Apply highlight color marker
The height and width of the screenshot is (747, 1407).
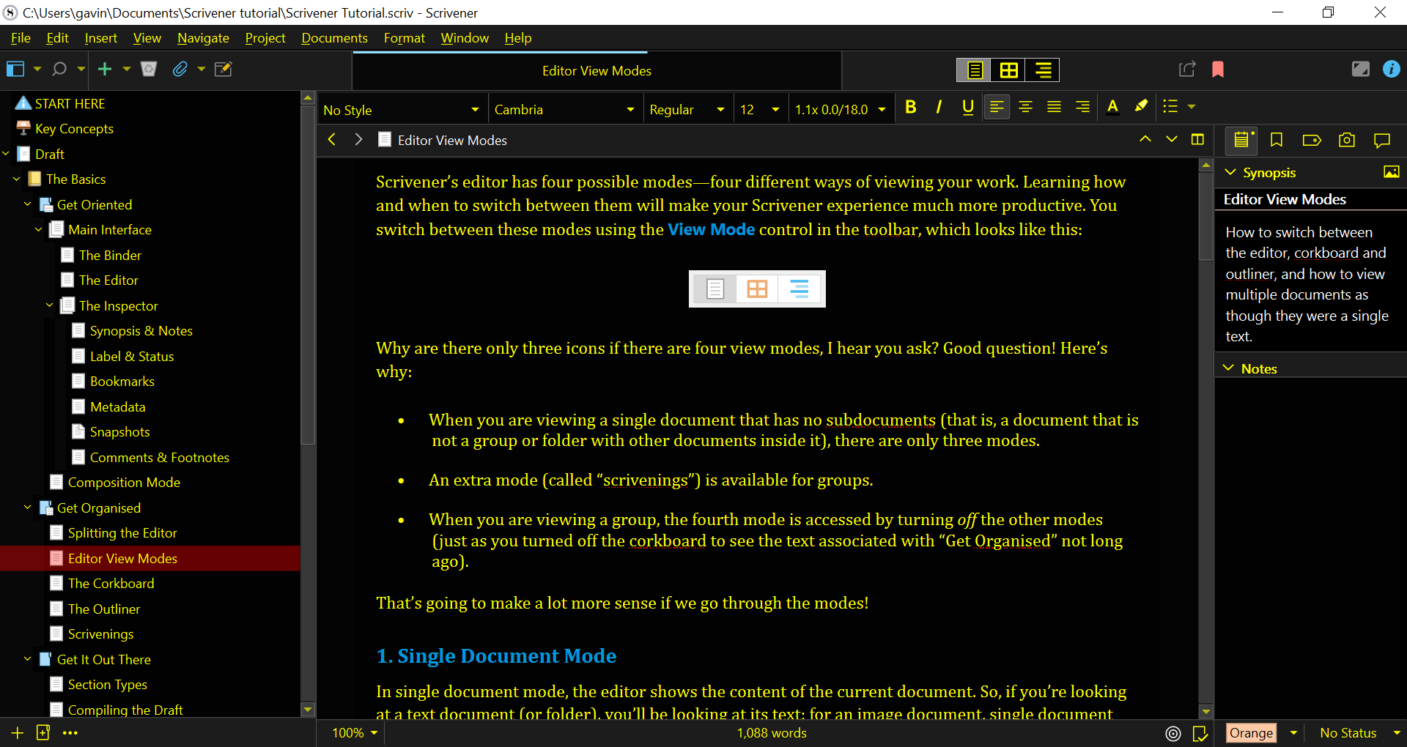pos(1141,107)
